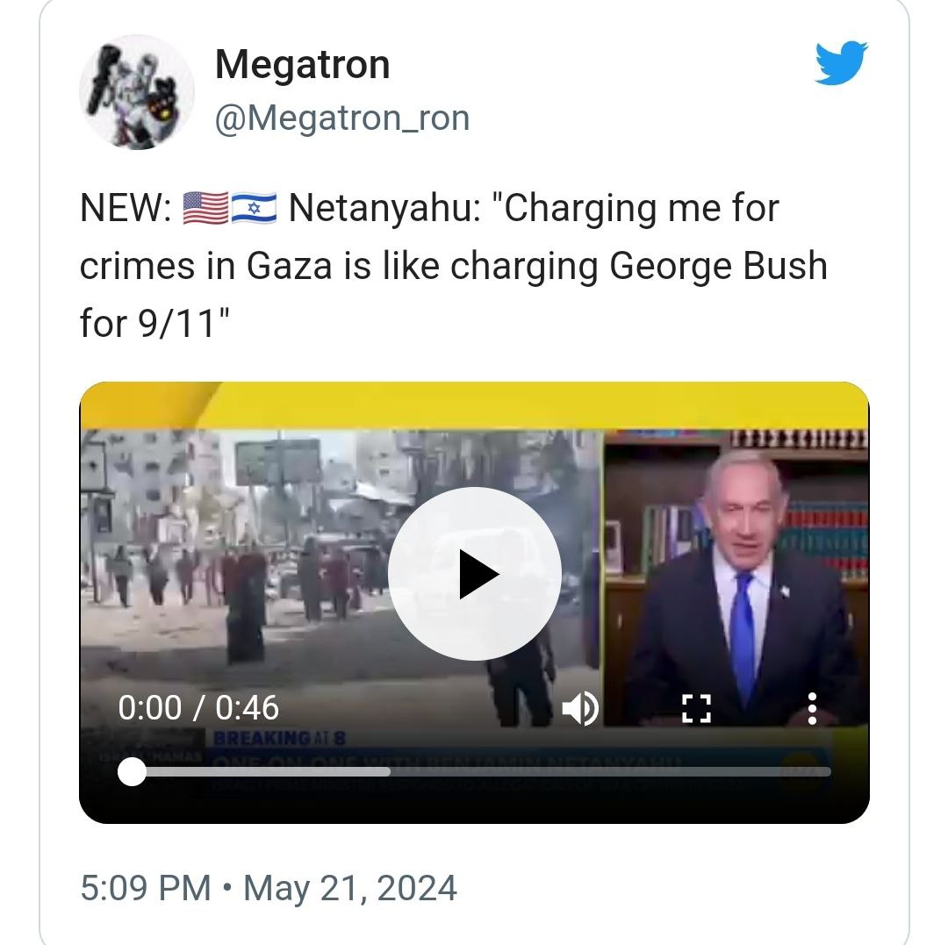Mute the video using the speaker icon
The height and width of the screenshot is (945, 948).
(580, 708)
